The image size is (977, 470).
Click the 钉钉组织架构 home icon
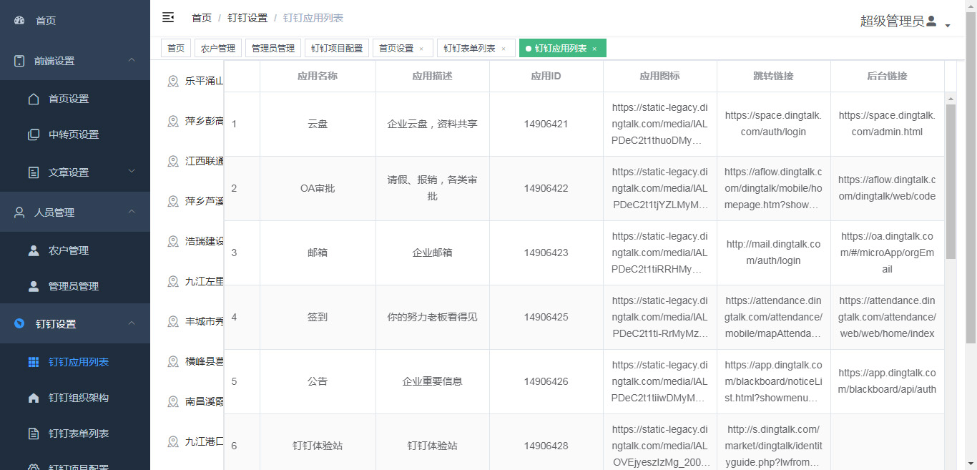pos(34,398)
